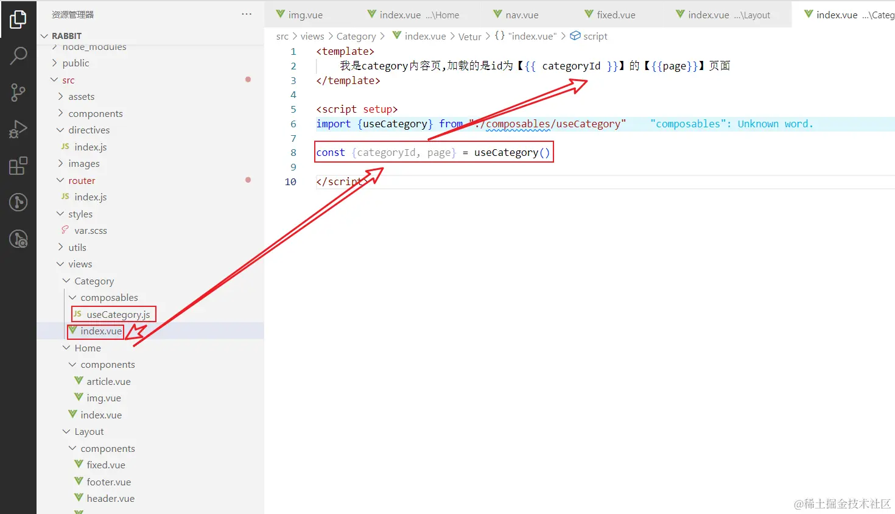Click the Category breadcrumb
This screenshot has width=895, height=514.
click(x=356, y=37)
